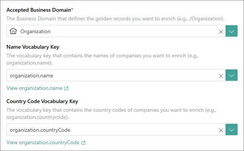Focus the organization.countryCode input field
The width and height of the screenshot is (244, 151).
[116, 129]
